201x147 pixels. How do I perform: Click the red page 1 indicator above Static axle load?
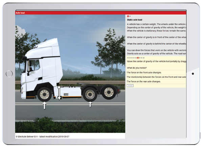coord(128,16)
